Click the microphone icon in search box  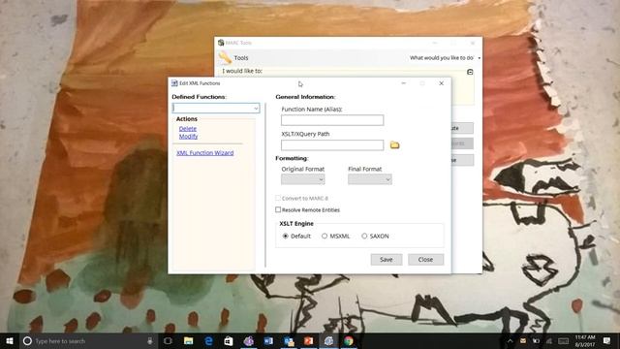click(x=150, y=340)
